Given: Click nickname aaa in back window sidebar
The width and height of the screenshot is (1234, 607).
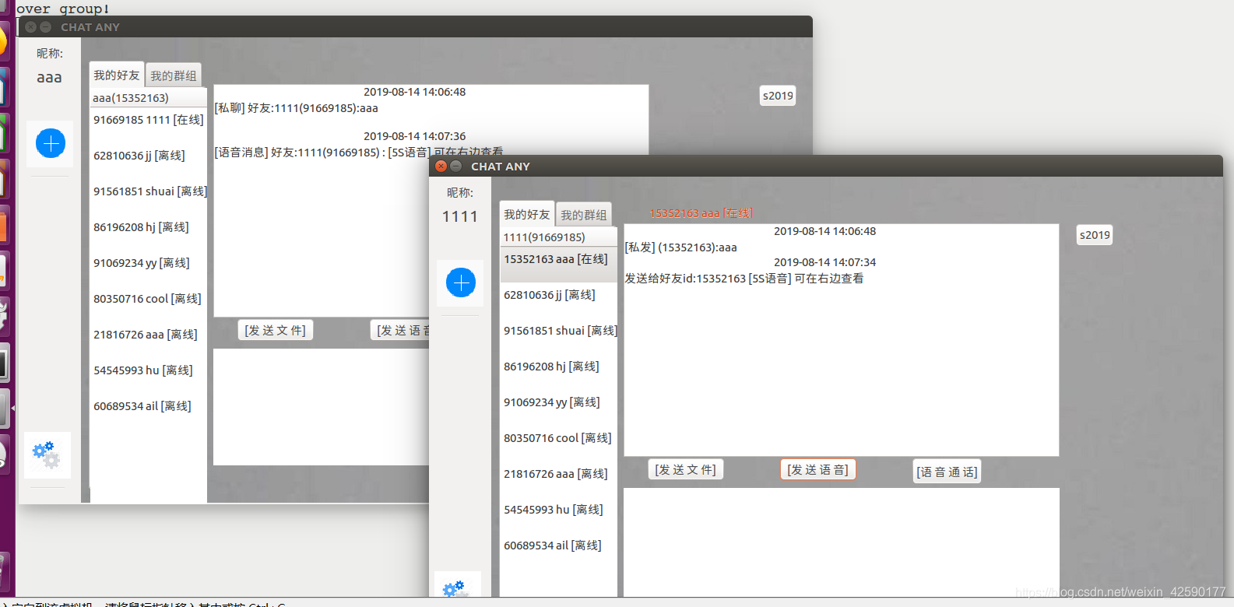Looking at the screenshot, I should [49, 77].
